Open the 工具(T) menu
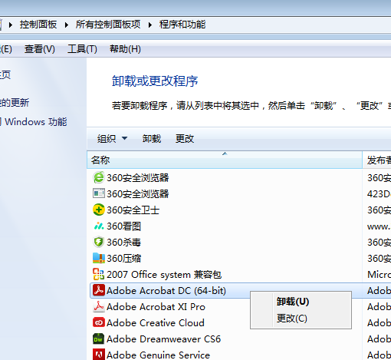391x360 pixels. pyautogui.click(x=82, y=49)
